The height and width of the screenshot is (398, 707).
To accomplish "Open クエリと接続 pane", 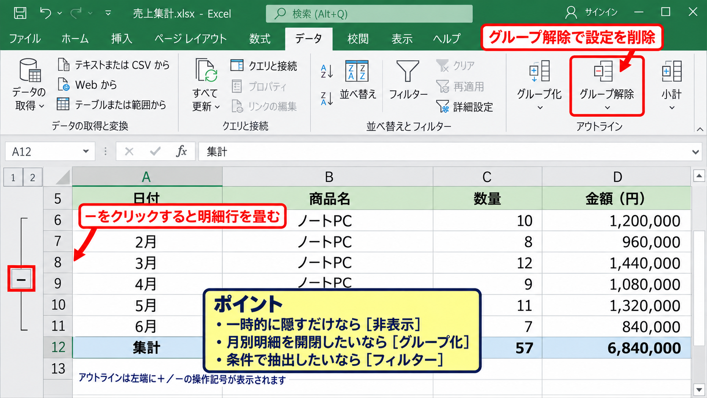I will pyautogui.click(x=264, y=66).
